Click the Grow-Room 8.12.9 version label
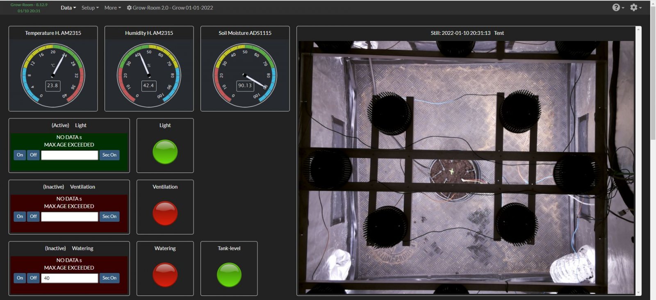656x300 pixels. pyautogui.click(x=29, y=5)
